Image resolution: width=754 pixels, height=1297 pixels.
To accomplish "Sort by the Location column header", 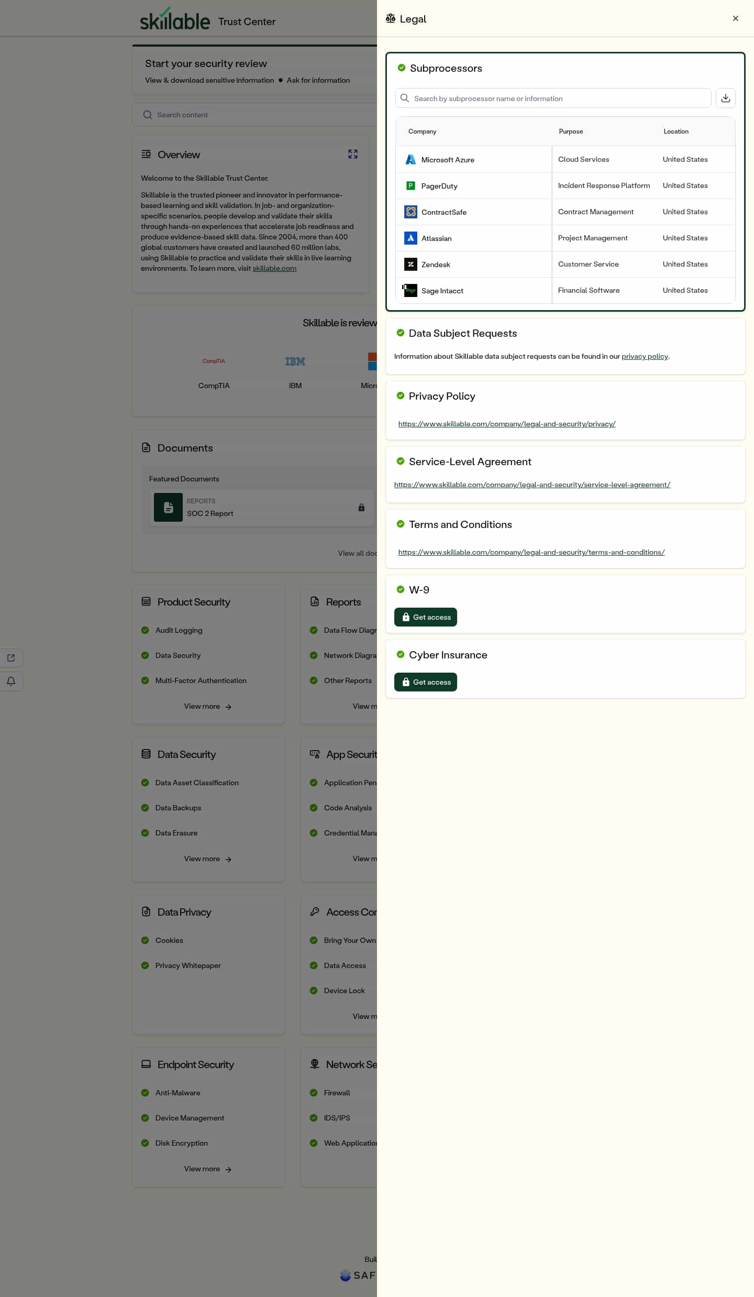I will pyautogui.click(x=676, y=131).
